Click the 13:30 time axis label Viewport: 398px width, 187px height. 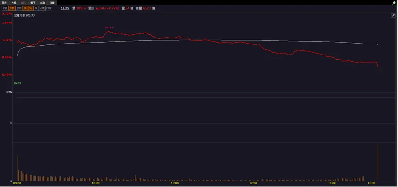coord(371,183)
